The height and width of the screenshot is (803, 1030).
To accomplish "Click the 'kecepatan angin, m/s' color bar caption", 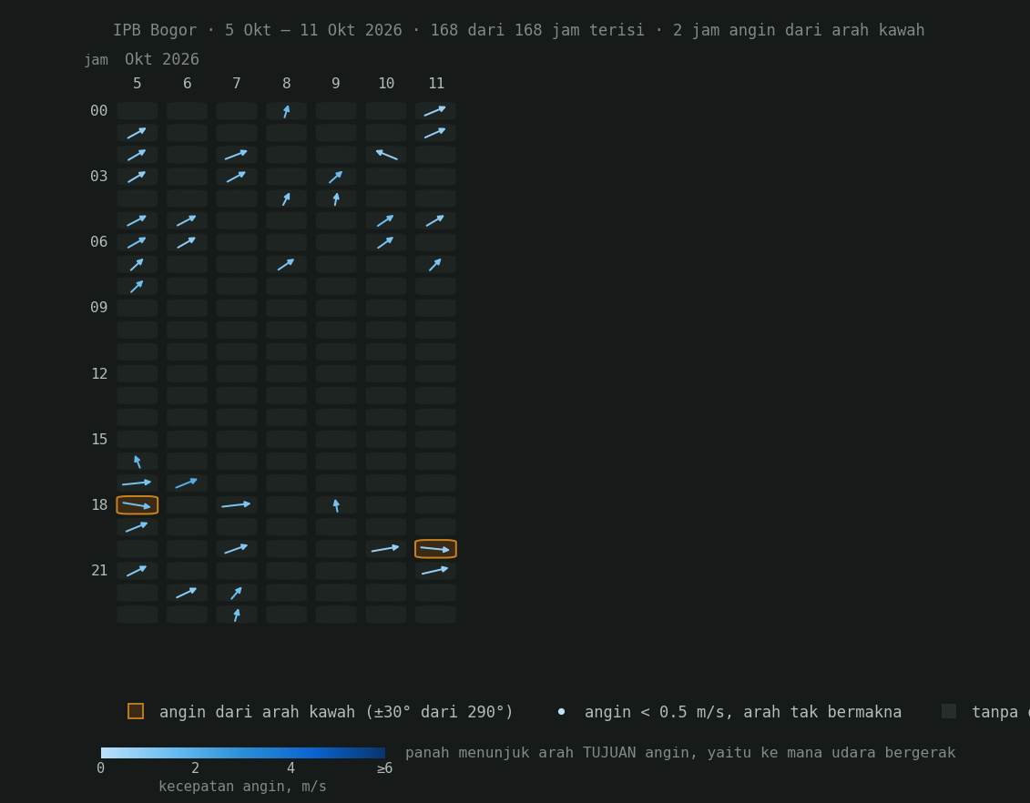I will pyautogui.click(x=242, y=786).
